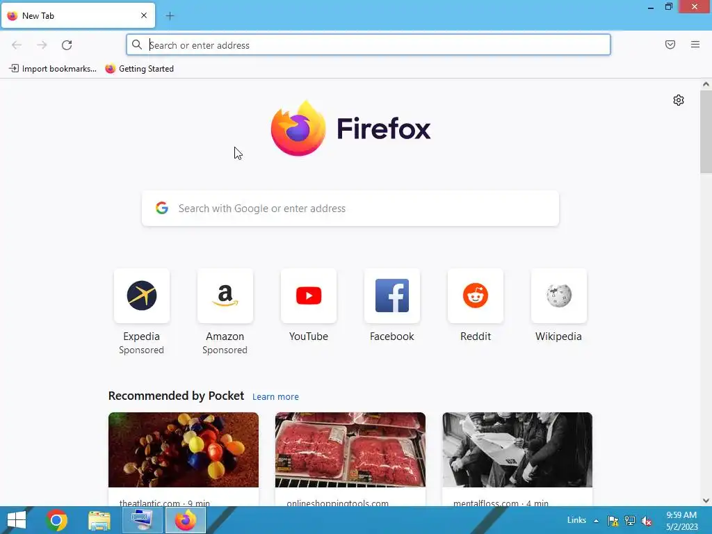Viewport: 712px width, 534px height.
Task: Restore down the Firefox window
Action: 668,6
